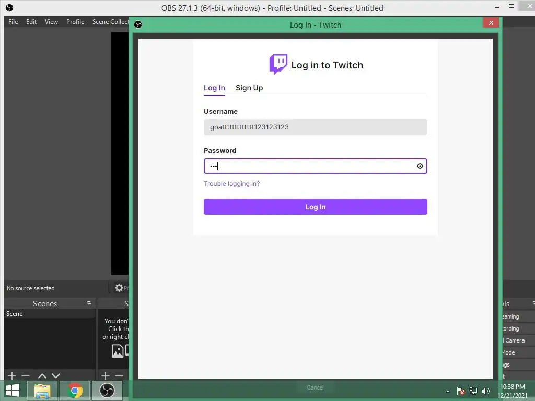Click the purple Log In button
This screenshot has height=401, width=535.
point(315,207)
